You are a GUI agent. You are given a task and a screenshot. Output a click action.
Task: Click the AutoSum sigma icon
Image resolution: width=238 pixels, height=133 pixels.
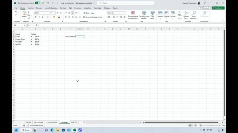179,12
